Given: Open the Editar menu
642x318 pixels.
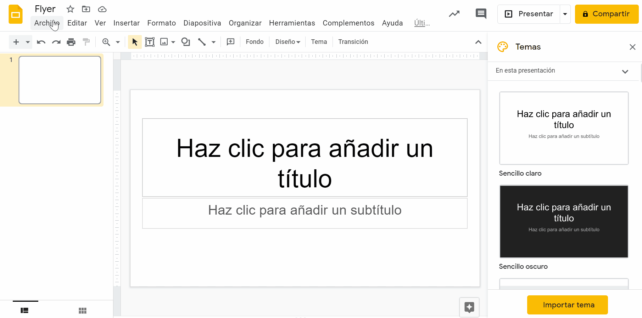Looking at the screenshot, I should tap(77, 23).
